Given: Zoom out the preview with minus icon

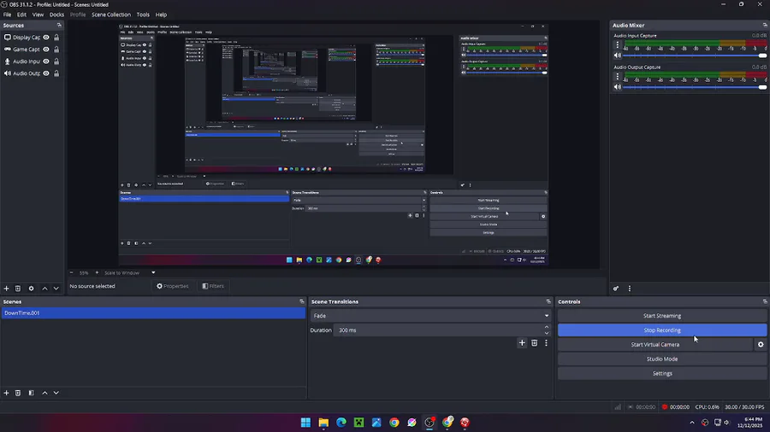Looking at the screenshot, I should [71, 273].
